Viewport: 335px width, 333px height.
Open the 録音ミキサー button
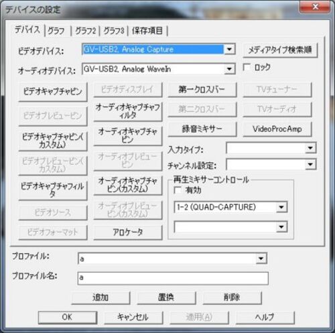202,129
